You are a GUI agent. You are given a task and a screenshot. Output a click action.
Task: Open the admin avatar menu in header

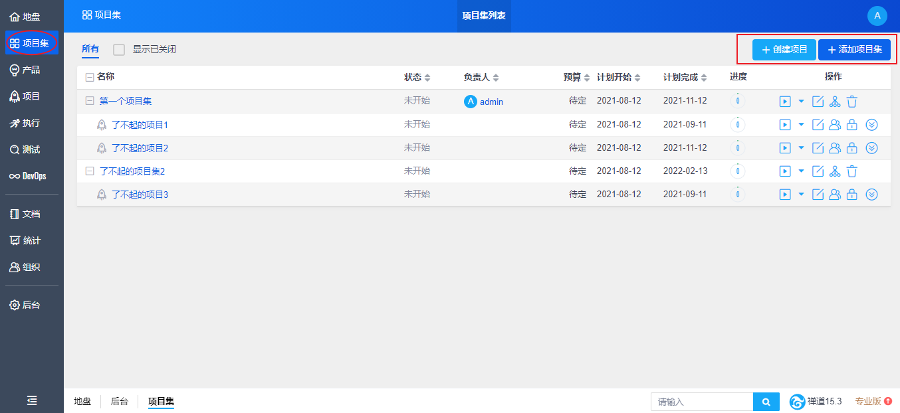coord(877,16)
